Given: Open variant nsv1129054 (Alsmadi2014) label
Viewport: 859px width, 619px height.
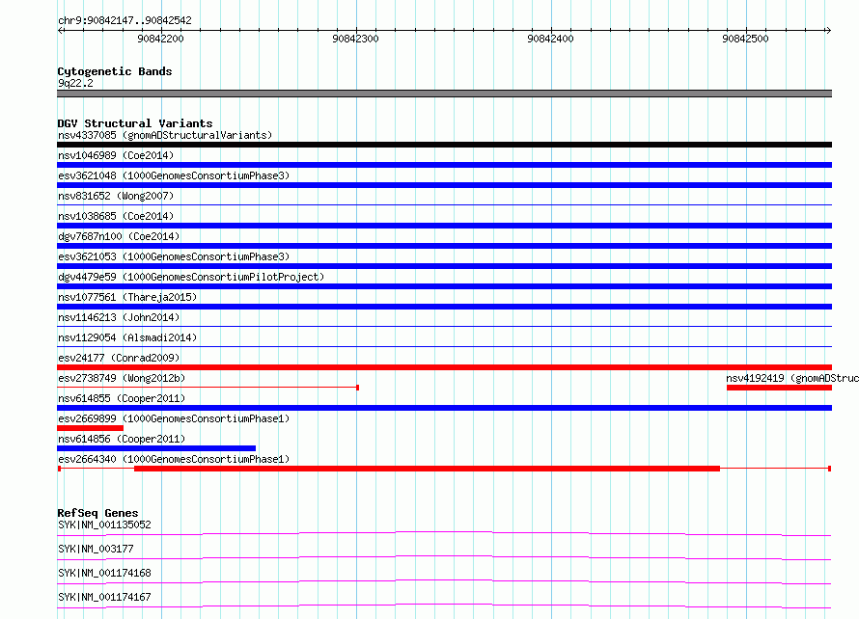Looking at the screenshot, I should [127, 337].
